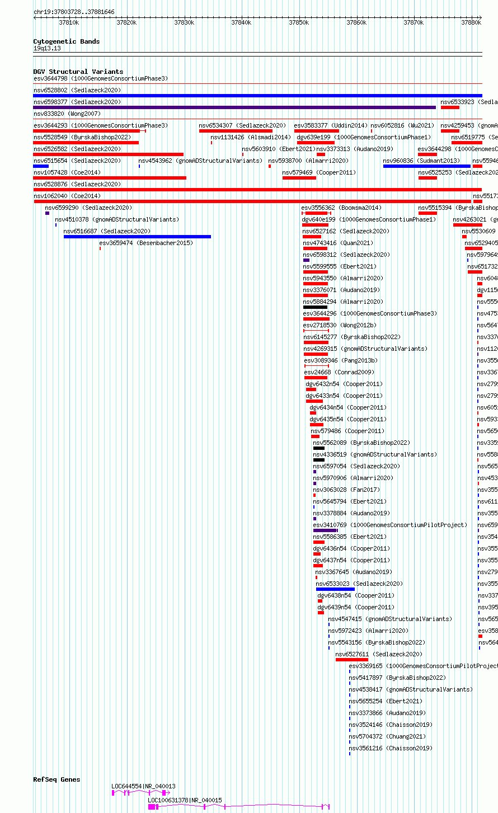Click esv2718530 (Wong2012b) label
Viewport: 498px width, 813px height.
click(340, 325)
